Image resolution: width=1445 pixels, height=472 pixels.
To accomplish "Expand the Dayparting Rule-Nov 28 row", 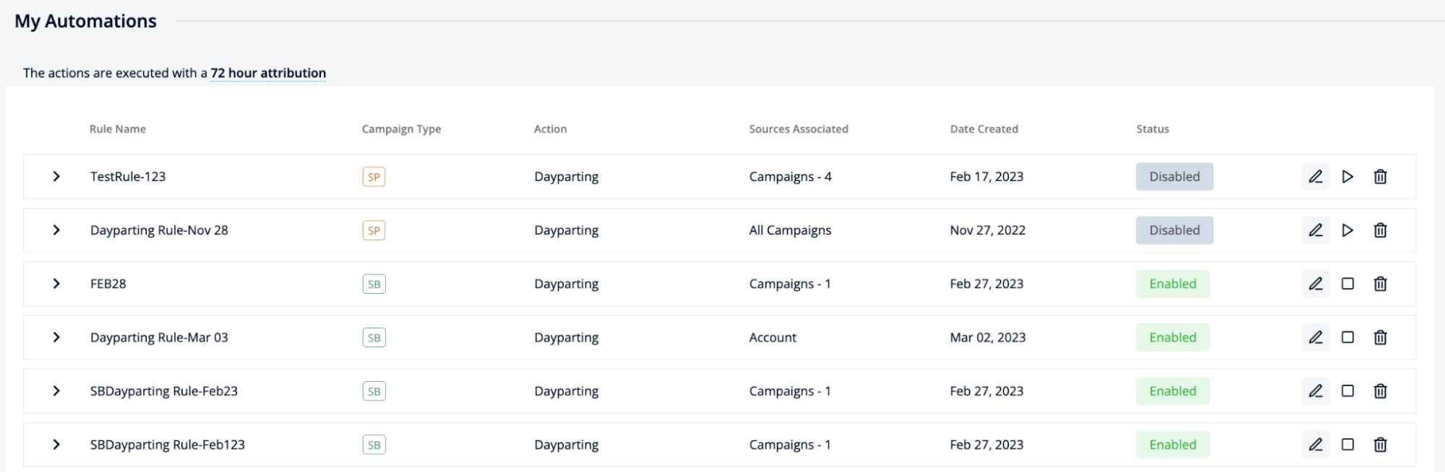I will pos(56,230).
